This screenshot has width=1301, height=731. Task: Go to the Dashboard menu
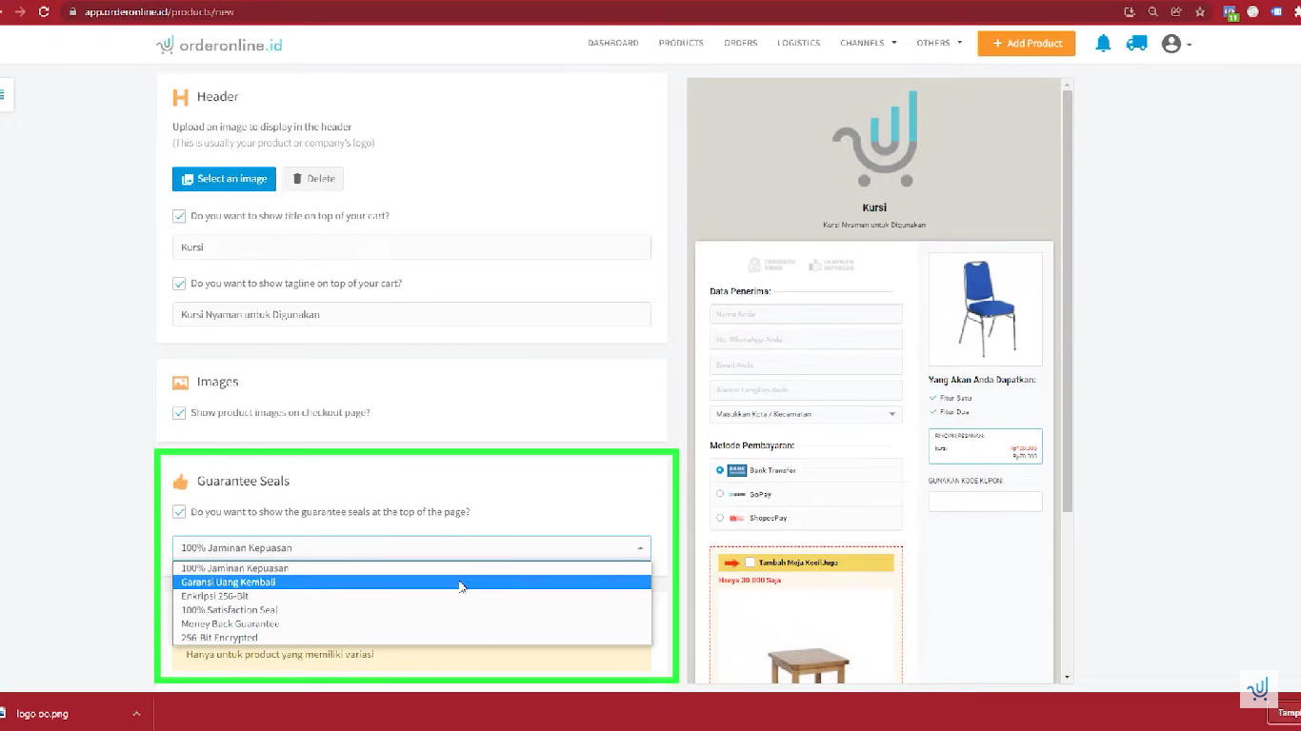(x=612, y=44)
